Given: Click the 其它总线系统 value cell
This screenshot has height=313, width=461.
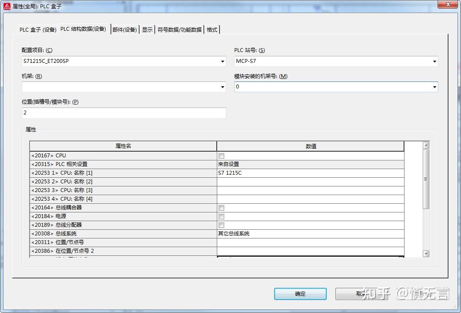Looking at the screenshot, I should pos(311,234).
